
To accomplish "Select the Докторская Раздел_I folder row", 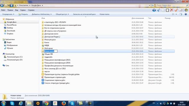I will (108, 37).
